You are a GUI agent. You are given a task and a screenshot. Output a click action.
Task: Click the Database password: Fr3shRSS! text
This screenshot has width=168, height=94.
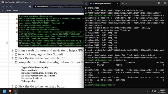click(38, 75)
